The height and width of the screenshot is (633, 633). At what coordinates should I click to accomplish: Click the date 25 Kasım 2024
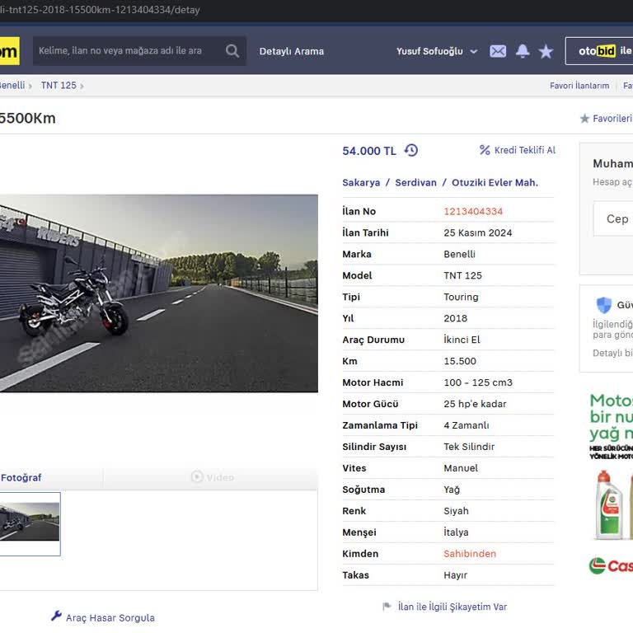point(477,232)
